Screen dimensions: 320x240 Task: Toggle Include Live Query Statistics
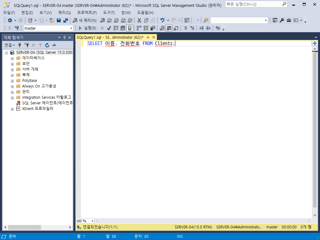coord(146,28)
